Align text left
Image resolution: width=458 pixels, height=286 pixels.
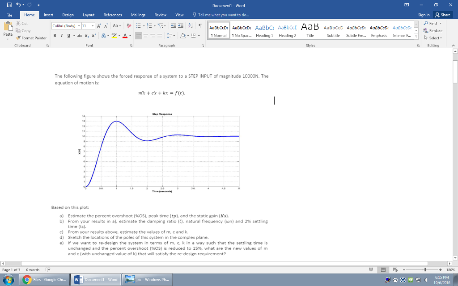click(139, 36)
